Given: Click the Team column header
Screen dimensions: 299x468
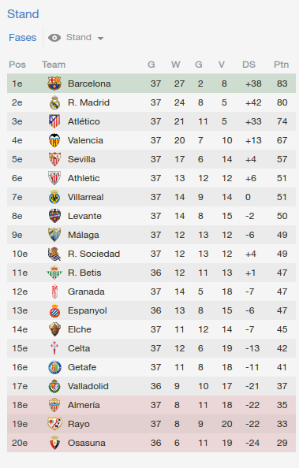Looking at the screenshot, I should coord(54,65).
